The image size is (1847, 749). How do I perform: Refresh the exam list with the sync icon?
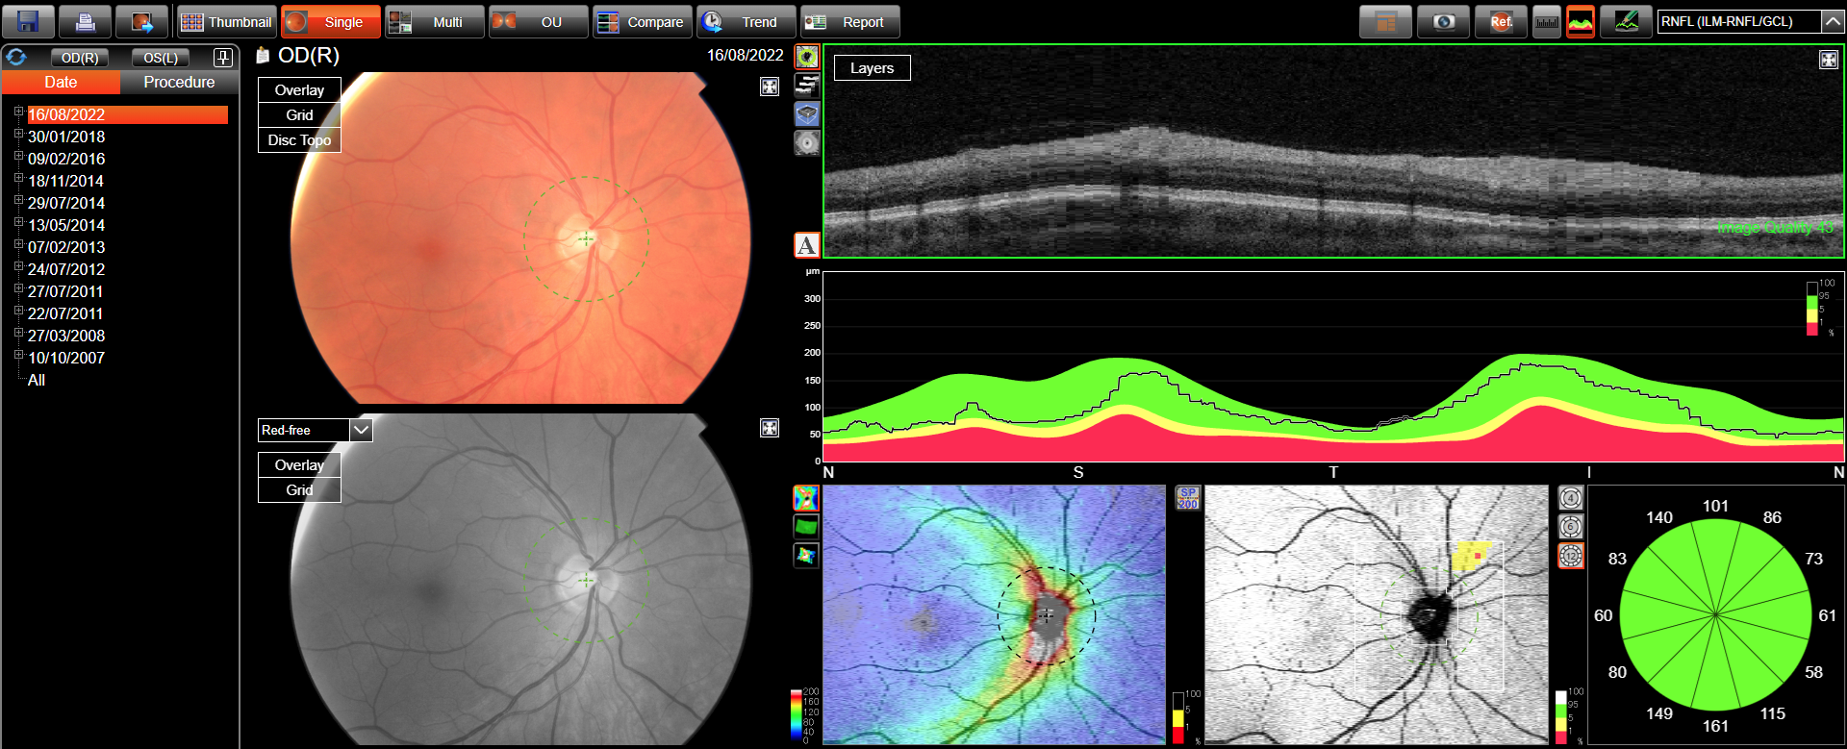click(16, 58)
